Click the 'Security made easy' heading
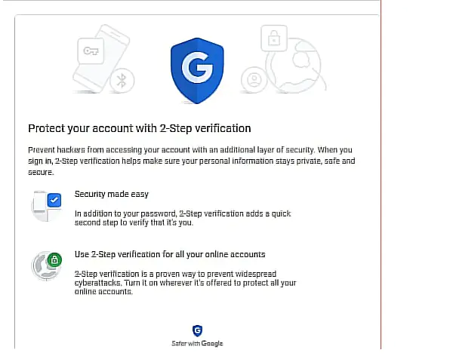The height and width of the screenshot is (362, 453). click(x=111, y=195)
